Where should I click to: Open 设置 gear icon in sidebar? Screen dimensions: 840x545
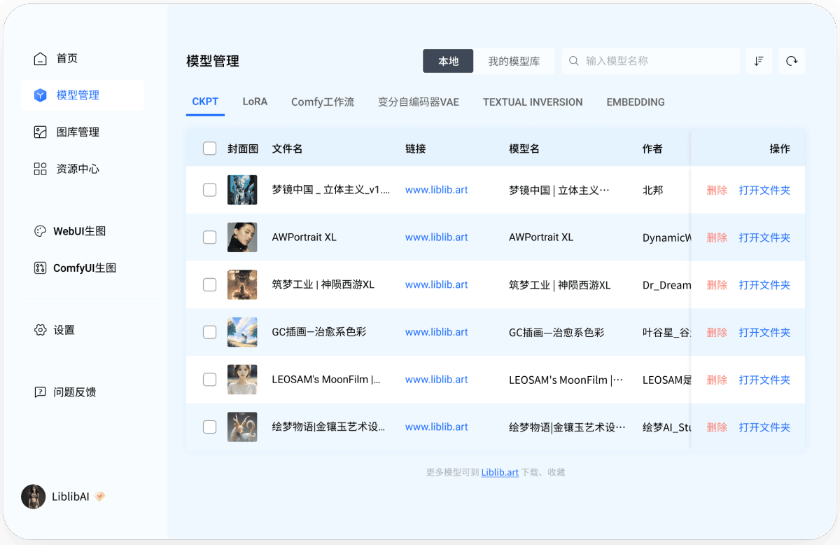point(41,330)
